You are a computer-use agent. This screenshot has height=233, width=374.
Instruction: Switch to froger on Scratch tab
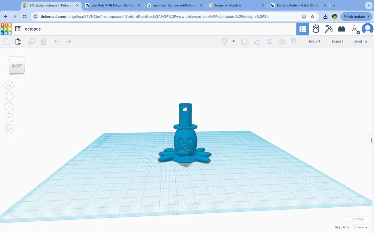click(x=236, y=6)
